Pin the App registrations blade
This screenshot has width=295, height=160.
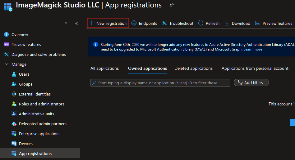point(171,5)
